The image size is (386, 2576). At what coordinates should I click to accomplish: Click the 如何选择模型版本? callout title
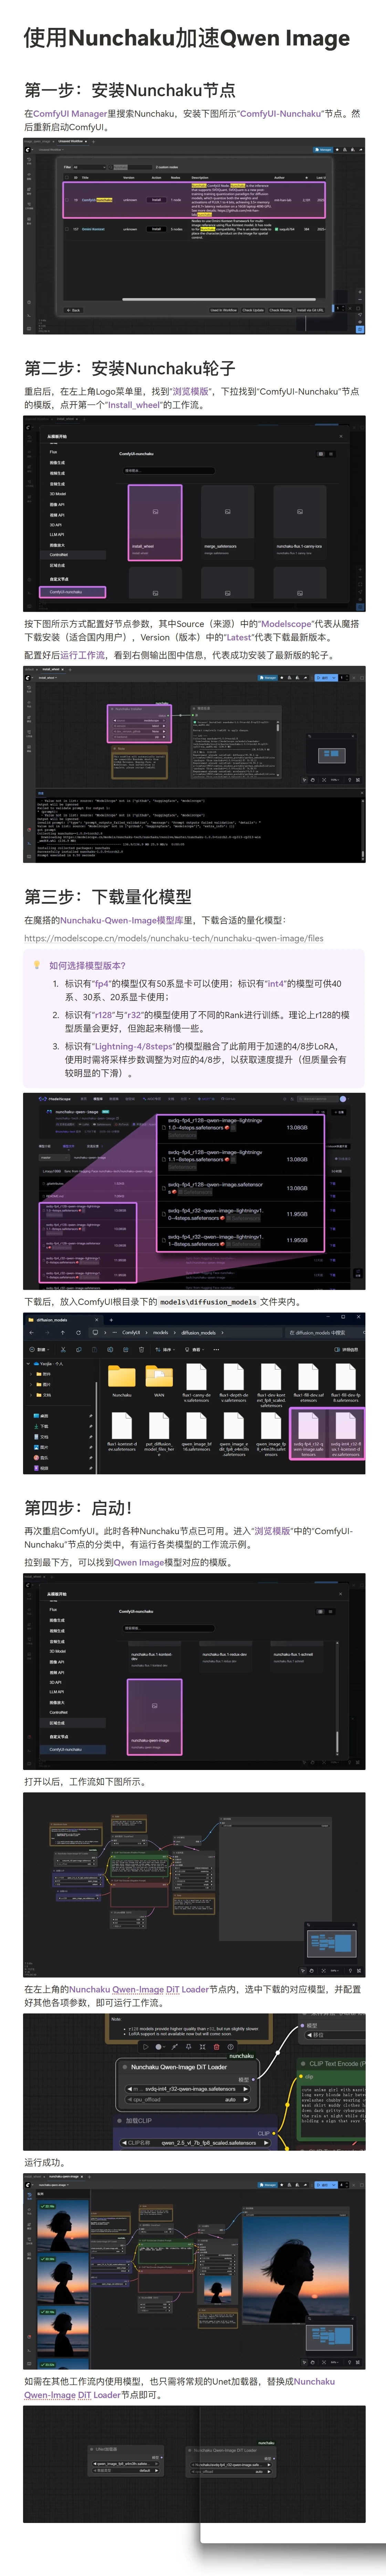coord(87,966)
